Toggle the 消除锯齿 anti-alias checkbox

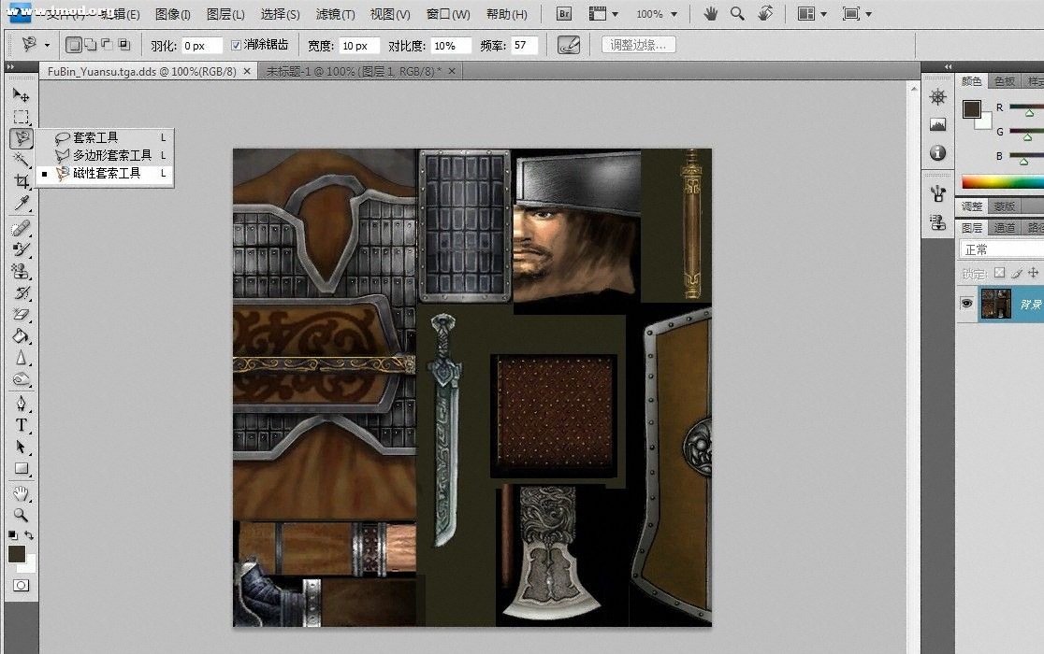pos(236,45)
